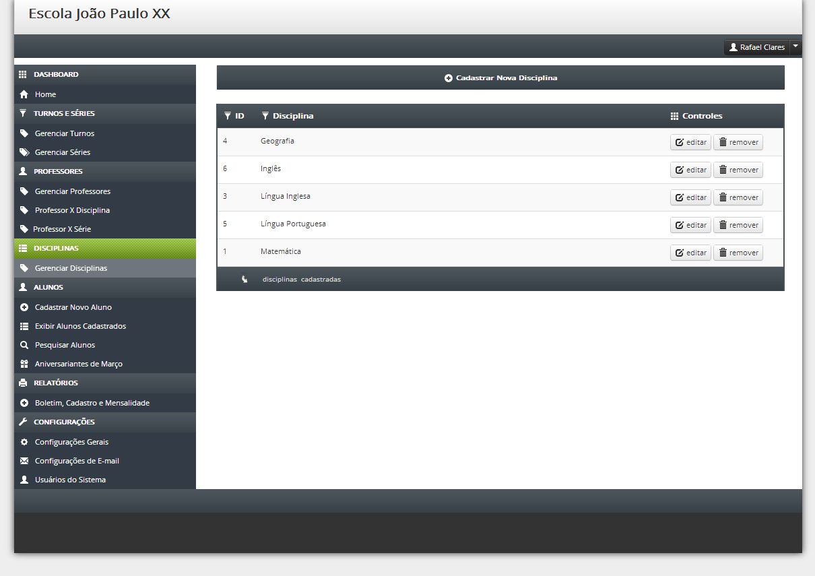Click the person icon beside ALUNOS header

click(23, 287)
